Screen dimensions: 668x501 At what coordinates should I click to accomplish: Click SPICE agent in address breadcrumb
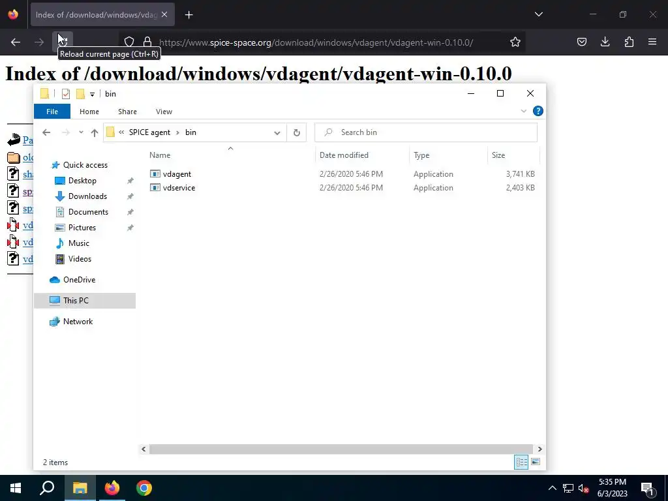[x=149, y=132]
